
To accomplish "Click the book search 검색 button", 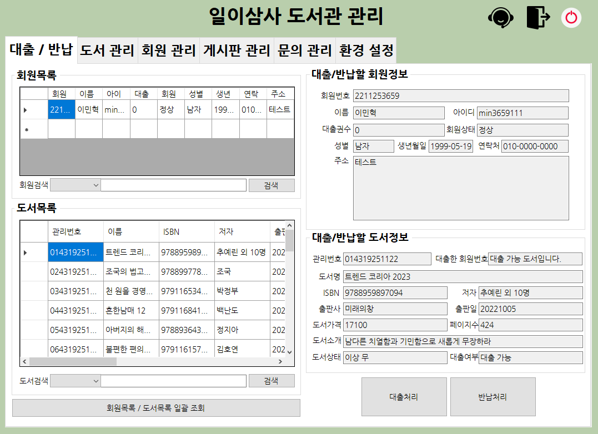I will (x=272, y=380).
